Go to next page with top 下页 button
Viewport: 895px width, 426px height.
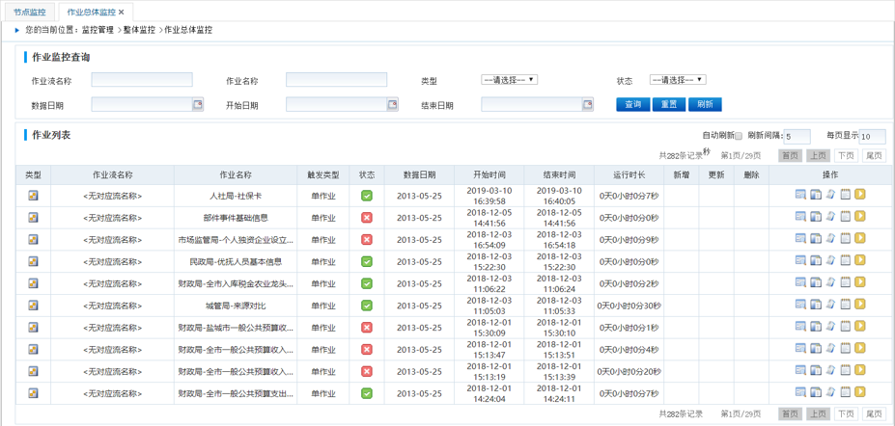[x=846, y=156]
